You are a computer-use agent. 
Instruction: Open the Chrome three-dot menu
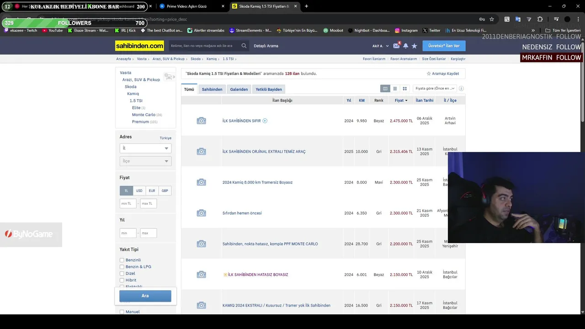[x=578, y=19]
